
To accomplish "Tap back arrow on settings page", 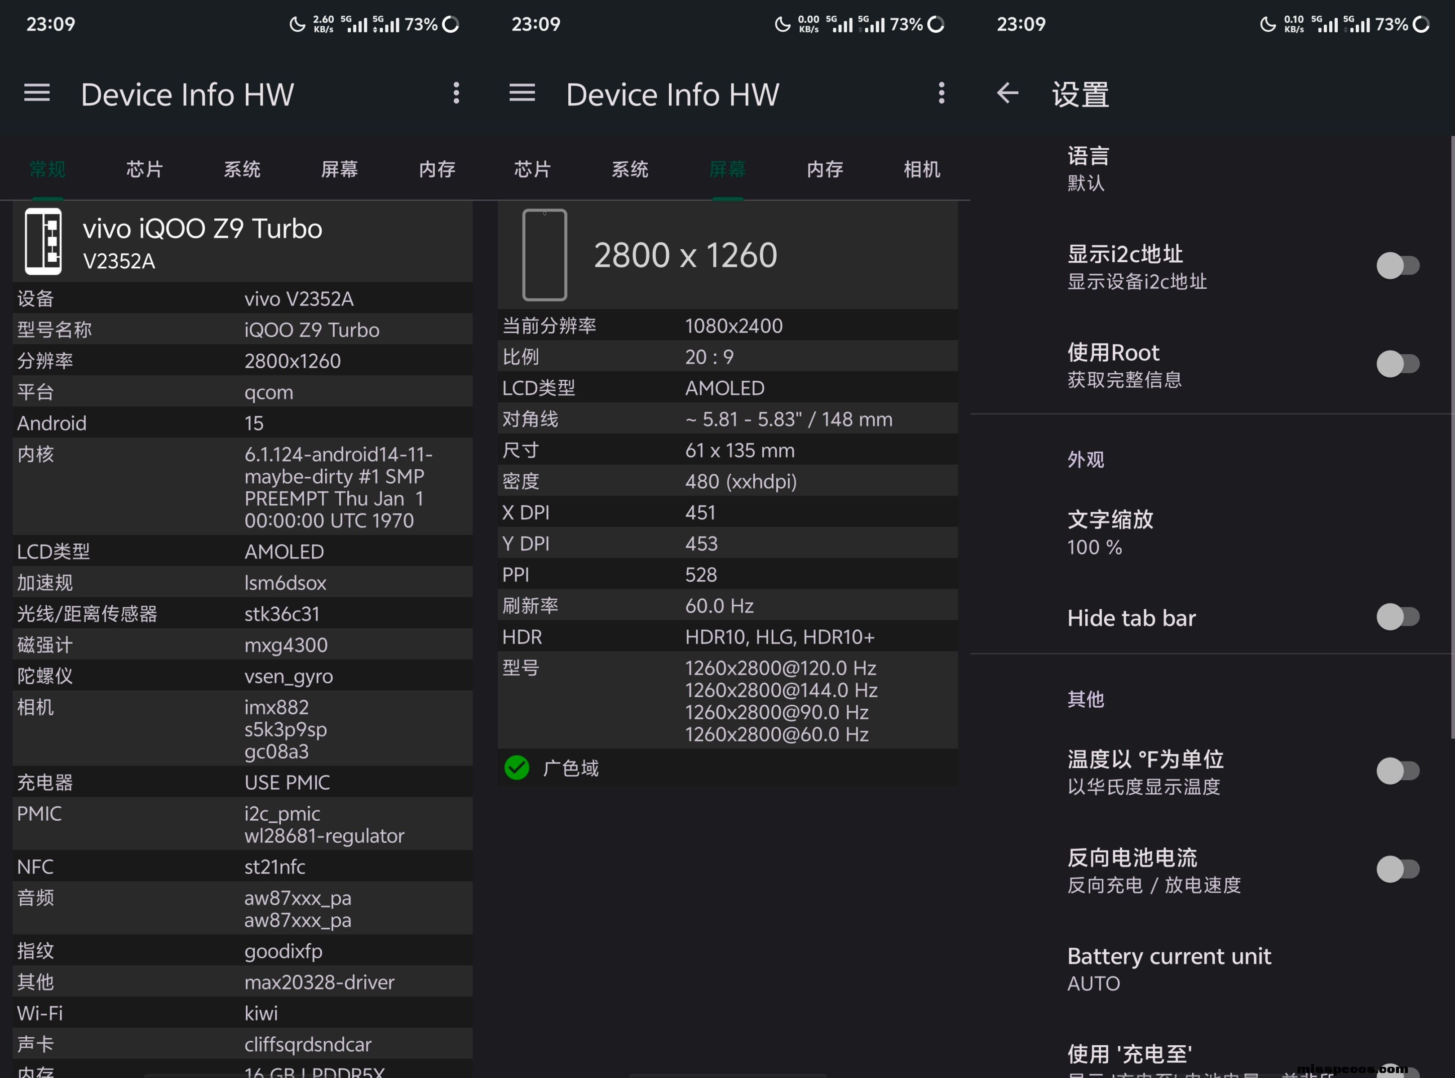I will [x=1007, y=93].
